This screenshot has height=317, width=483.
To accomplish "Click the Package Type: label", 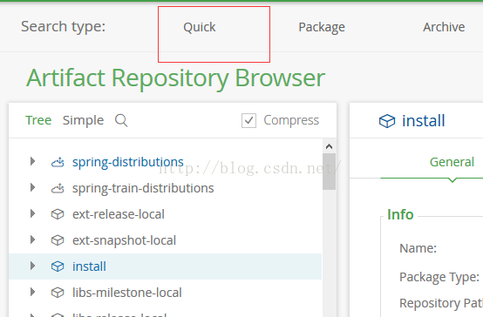I will pos(439,277).
